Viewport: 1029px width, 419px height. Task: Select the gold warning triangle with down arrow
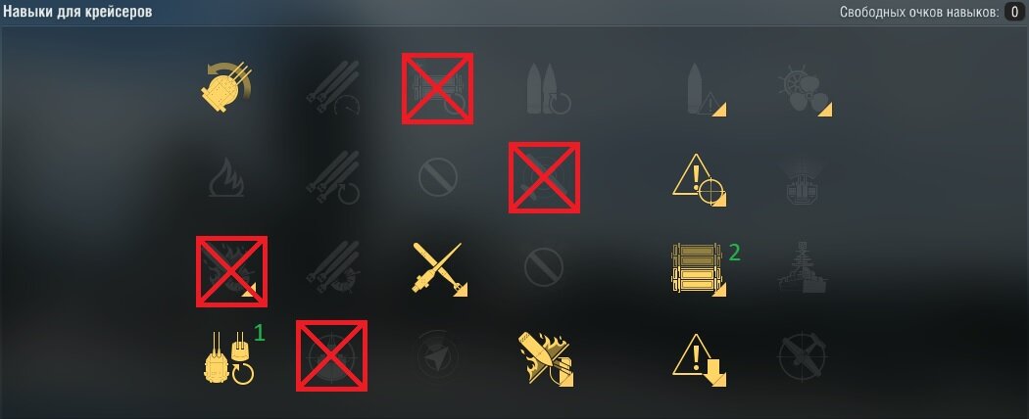pos(700,360)
